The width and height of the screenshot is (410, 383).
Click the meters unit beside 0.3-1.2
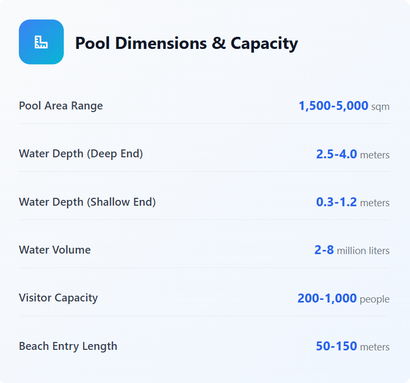pyautogui.click(x=375, y=203)
